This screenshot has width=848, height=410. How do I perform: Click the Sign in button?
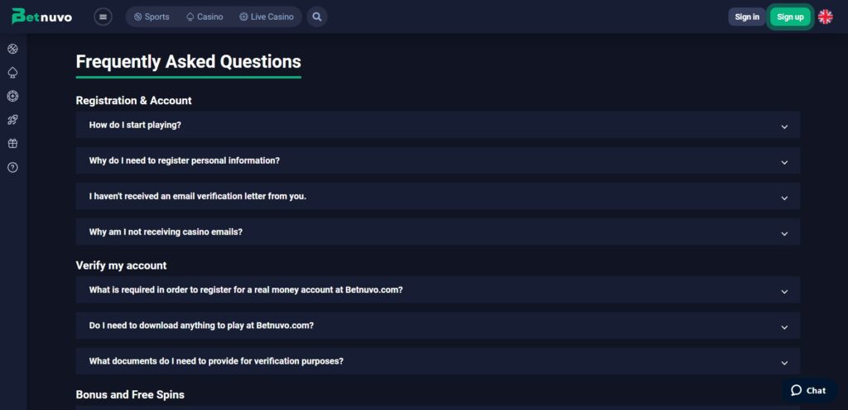(x=747, y=17)
